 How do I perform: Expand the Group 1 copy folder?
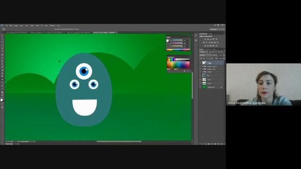[203, 69]
